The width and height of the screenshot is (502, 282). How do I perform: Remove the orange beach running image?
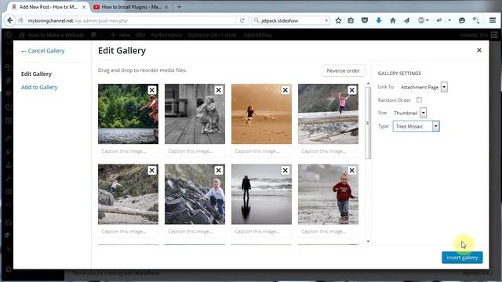click(x=286, y=90)
